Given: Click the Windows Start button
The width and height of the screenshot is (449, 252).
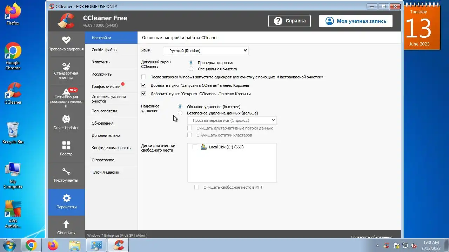Looking at the screenshot, I should point(9,245).
